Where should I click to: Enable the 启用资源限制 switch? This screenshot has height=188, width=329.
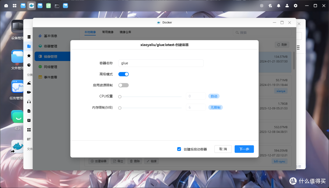point(124,85)
